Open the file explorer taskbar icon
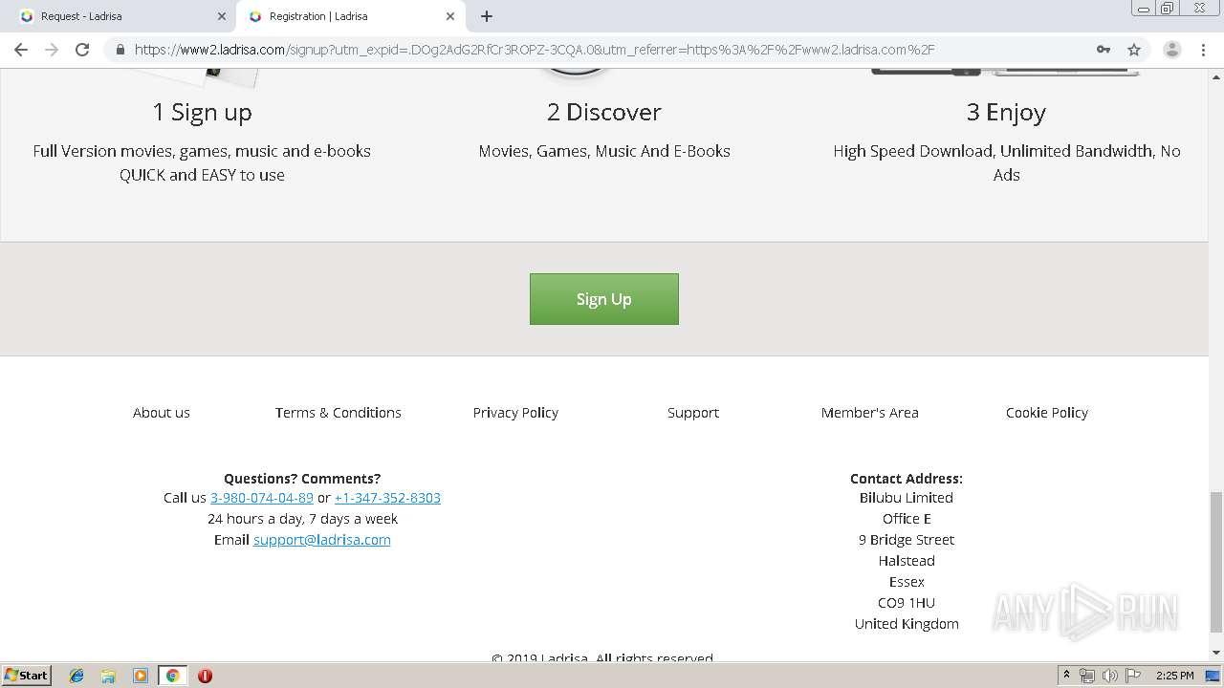The width and height of the screenshot is (1224, 688). coord(108,676)
